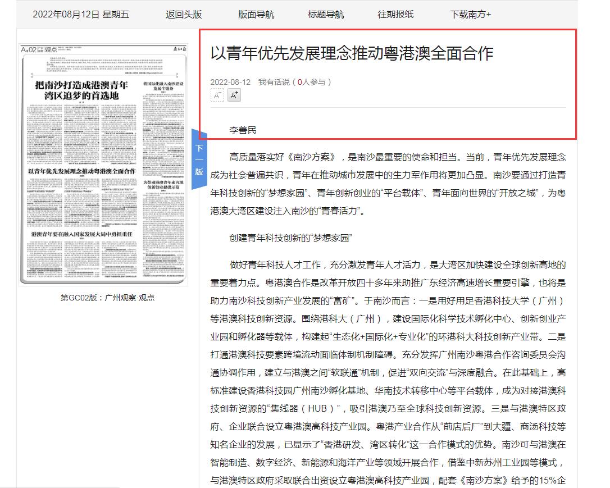Select thumbnail side article 为推动港澳青年来内地创新创业提供示范

click(163, 184)
